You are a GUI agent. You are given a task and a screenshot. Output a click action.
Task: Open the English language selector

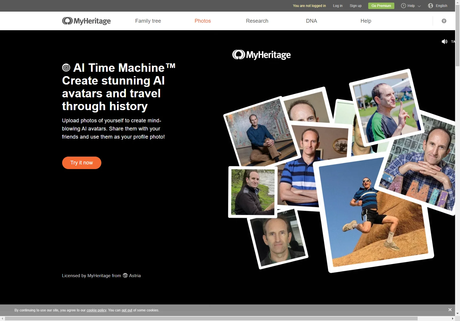tap(438, 6)
